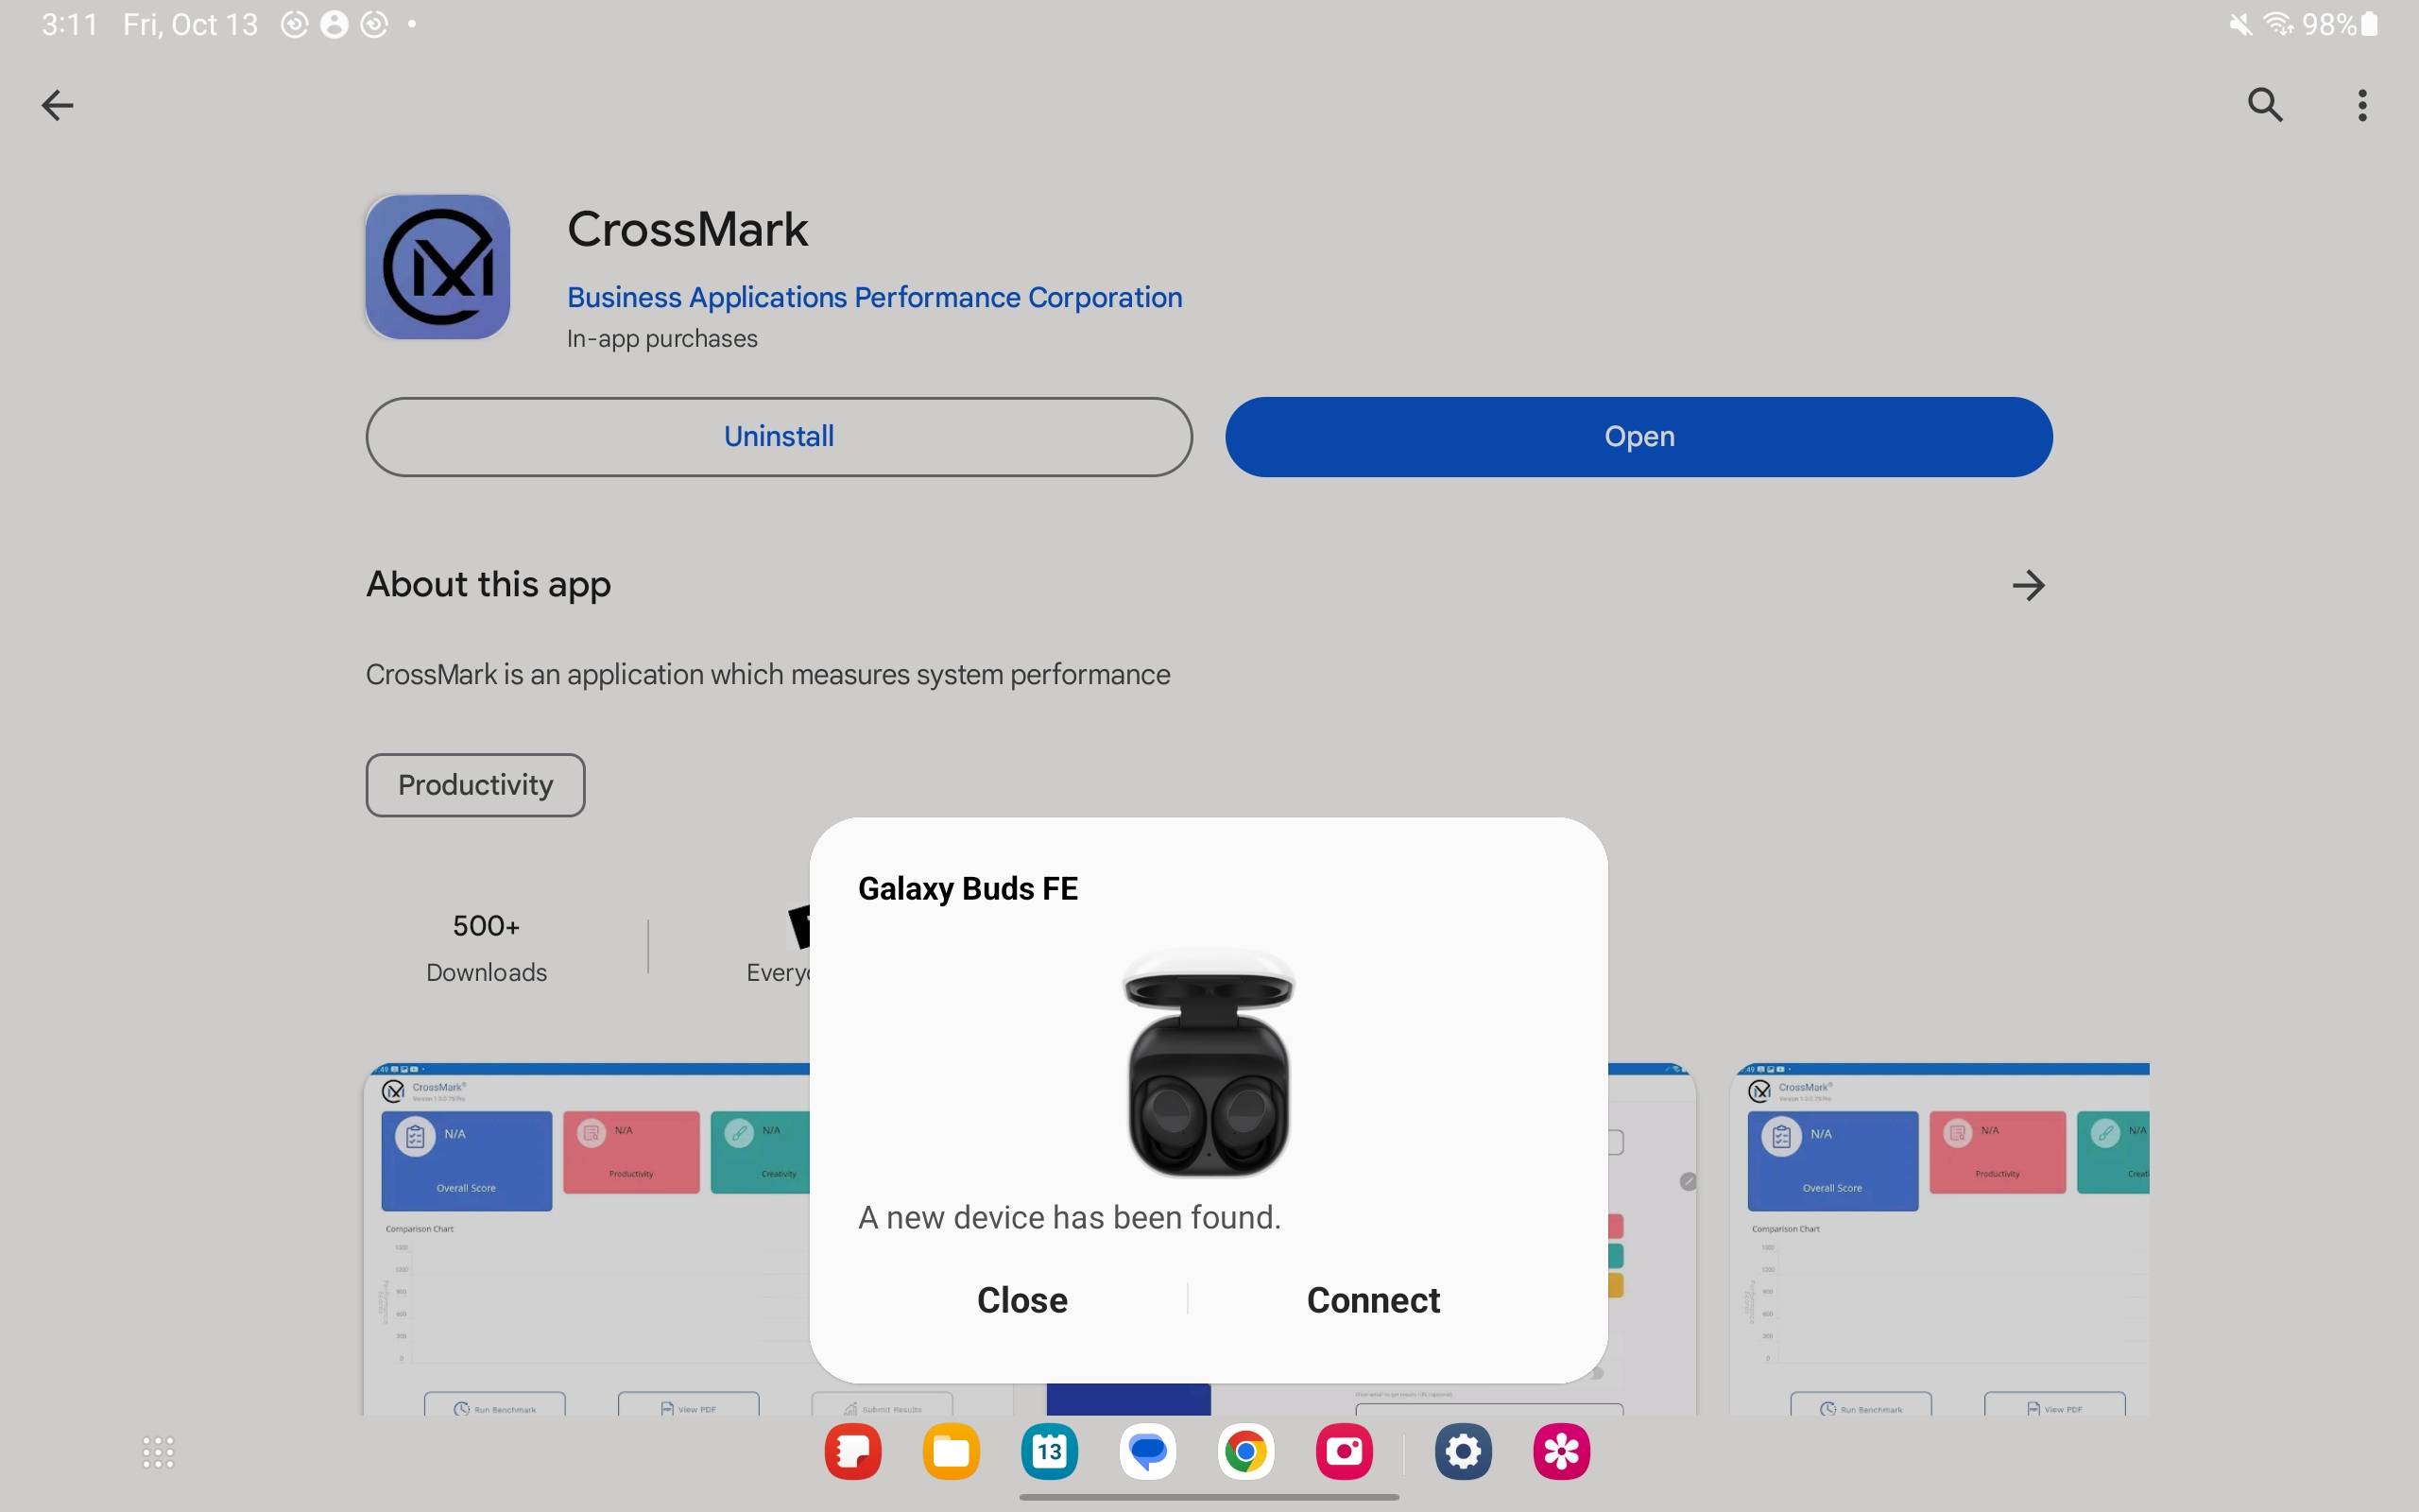The image size is (2419, 1512).
Task: Tap the CrossMark description text
Action: click(767, 675)
